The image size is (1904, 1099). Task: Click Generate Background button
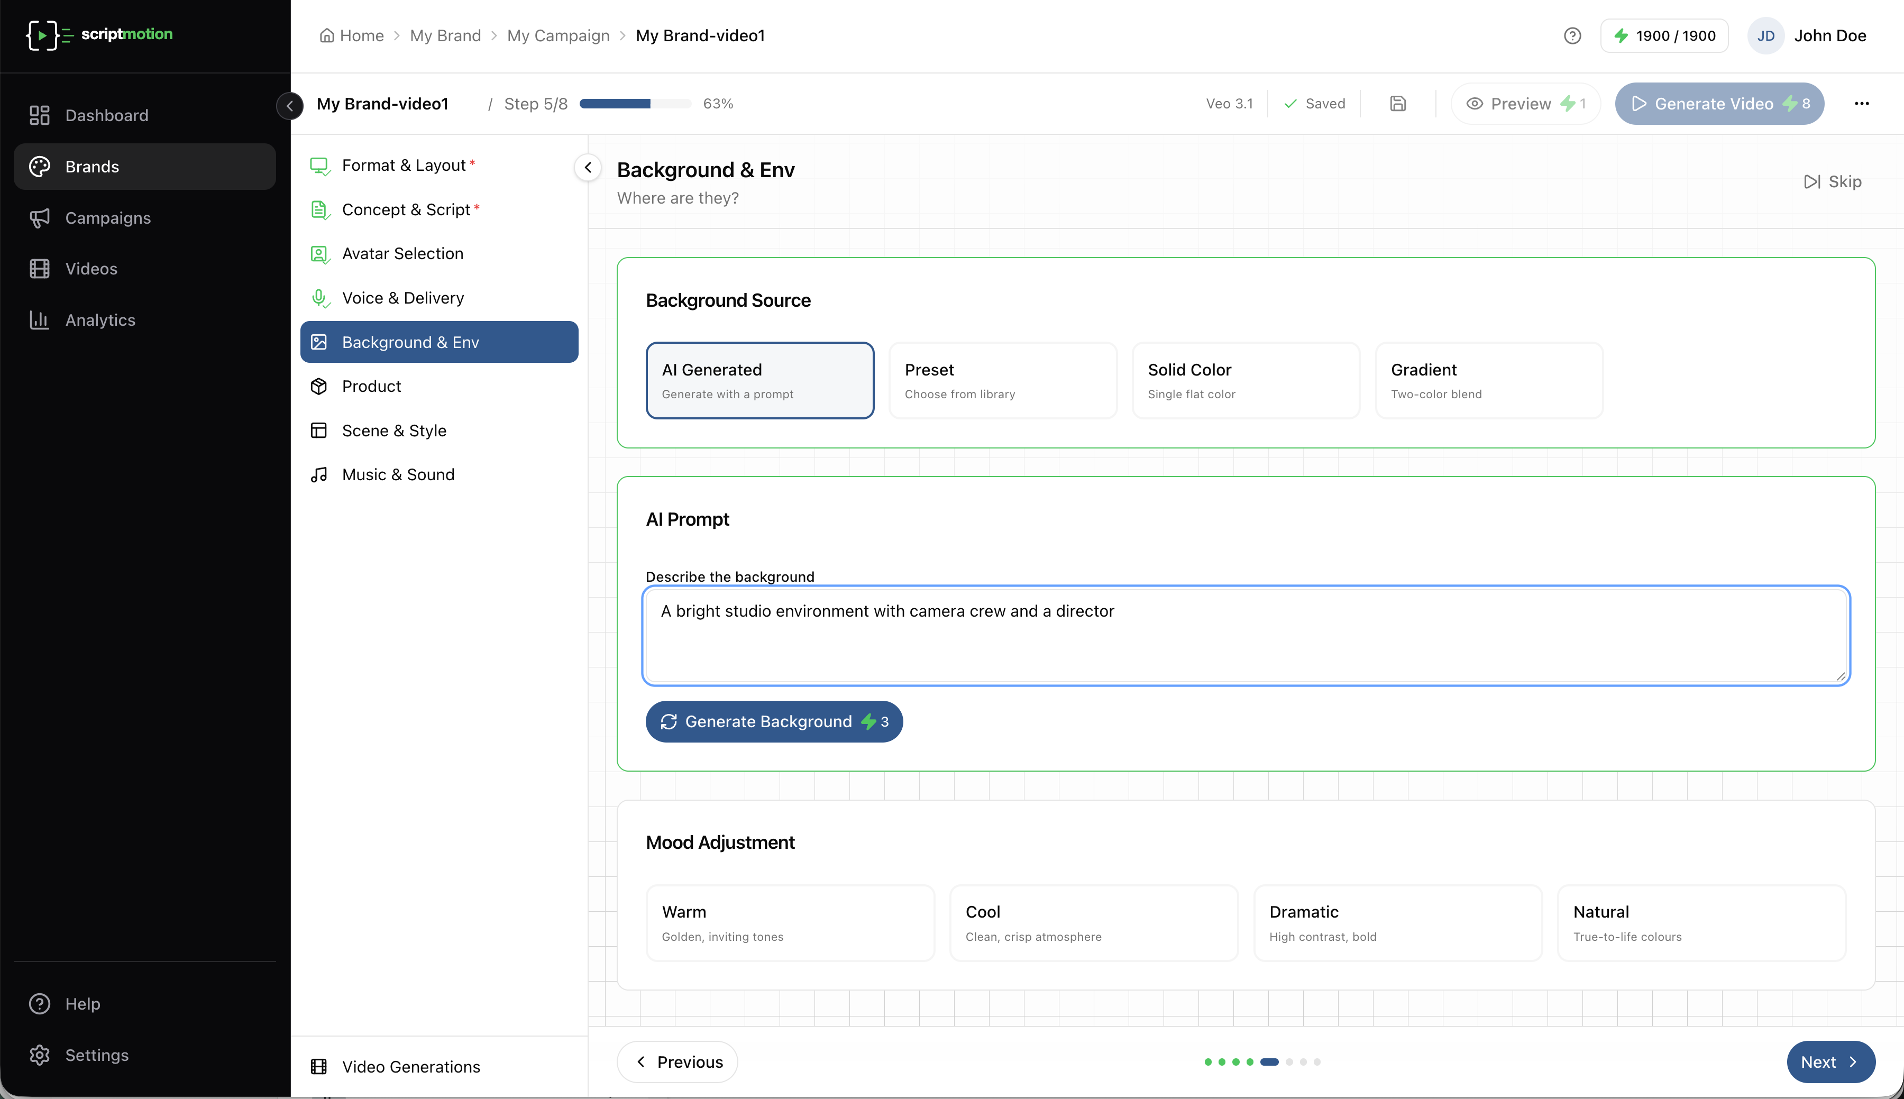[774, 721]
